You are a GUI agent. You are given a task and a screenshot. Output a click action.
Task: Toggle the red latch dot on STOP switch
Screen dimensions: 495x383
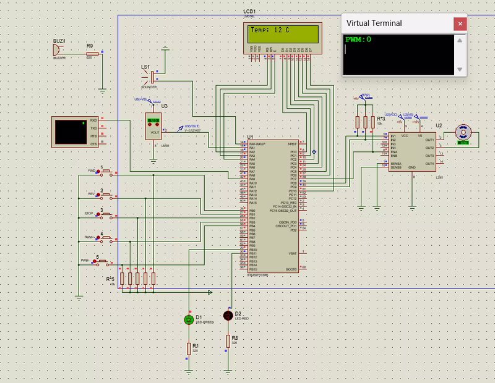pos(98,214)
